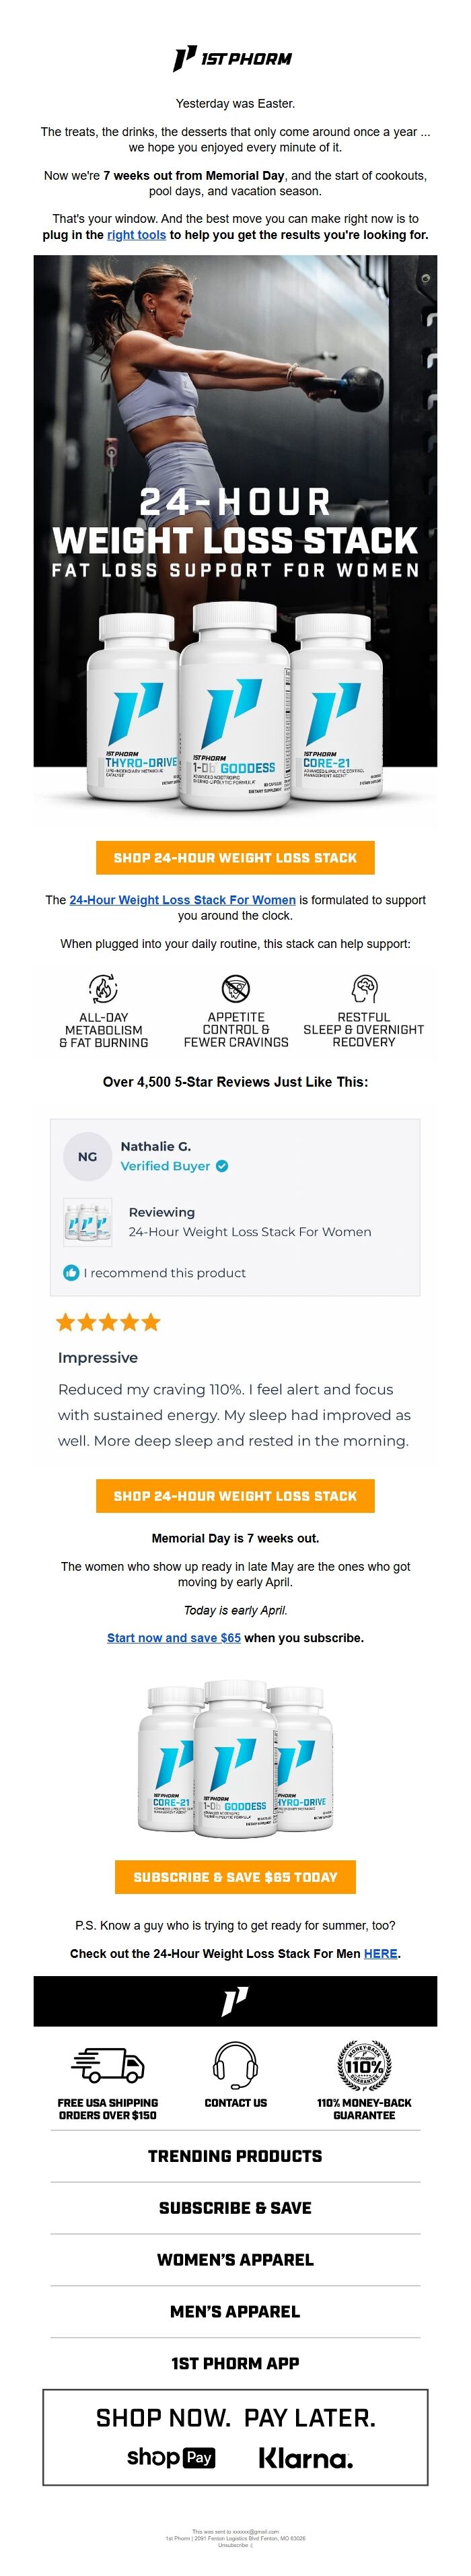The height and width of the screenshot is (2576, 471).
Task: Click the appetite control icon
Action: tap(236, 988)
